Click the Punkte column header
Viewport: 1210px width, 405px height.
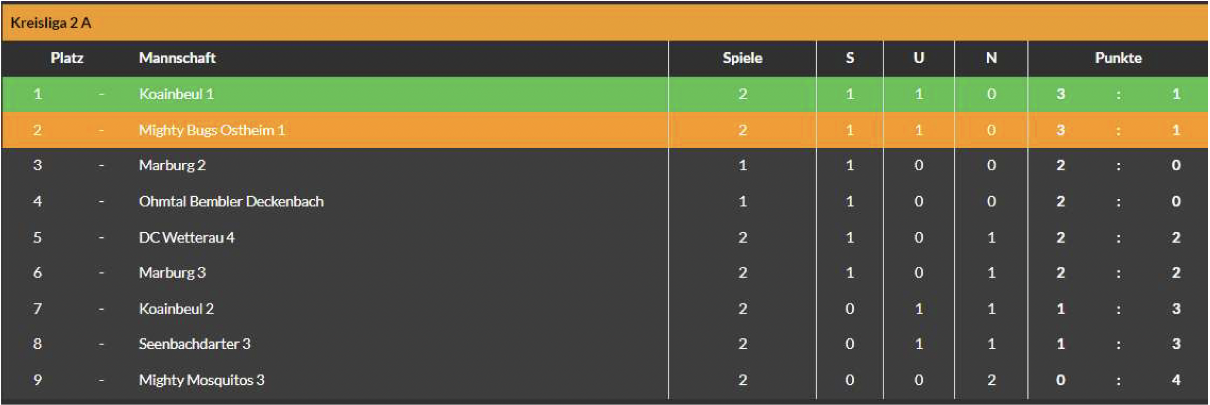(x=1118, y=58)
